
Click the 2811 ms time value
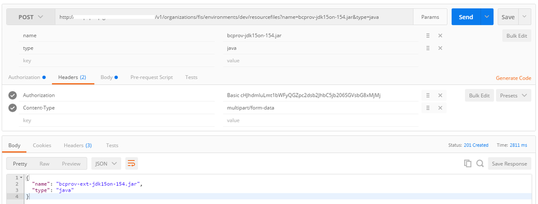[x=519, y=145]
